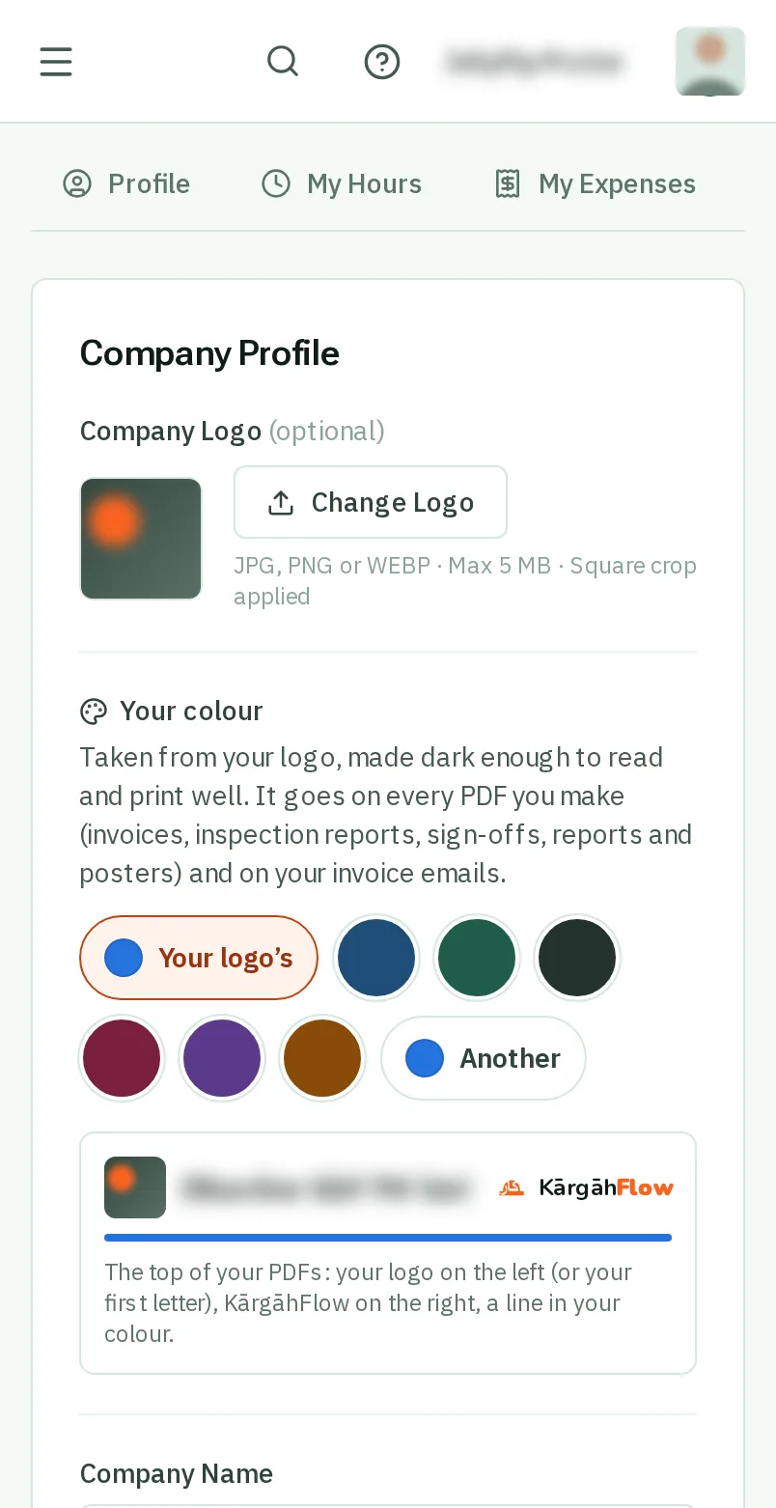Switch to the Profile tab

pyautogui.click(x=126, y=183)
